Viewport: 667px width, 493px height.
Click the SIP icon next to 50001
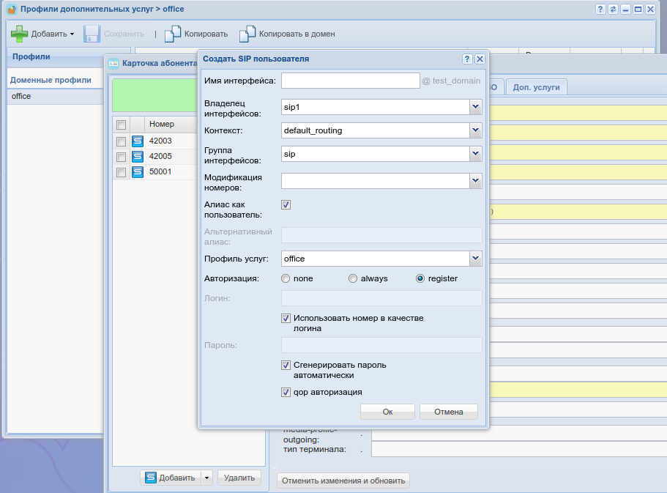tap(138, 172)
